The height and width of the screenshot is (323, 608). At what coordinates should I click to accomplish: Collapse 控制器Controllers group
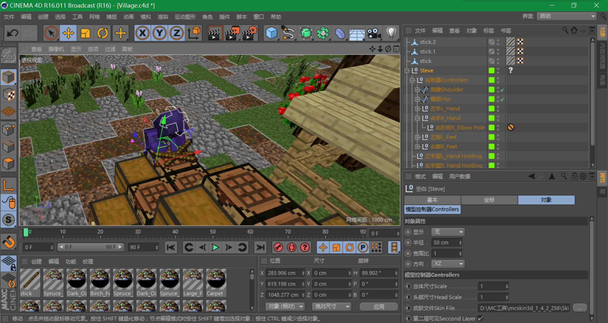(412, 80)
